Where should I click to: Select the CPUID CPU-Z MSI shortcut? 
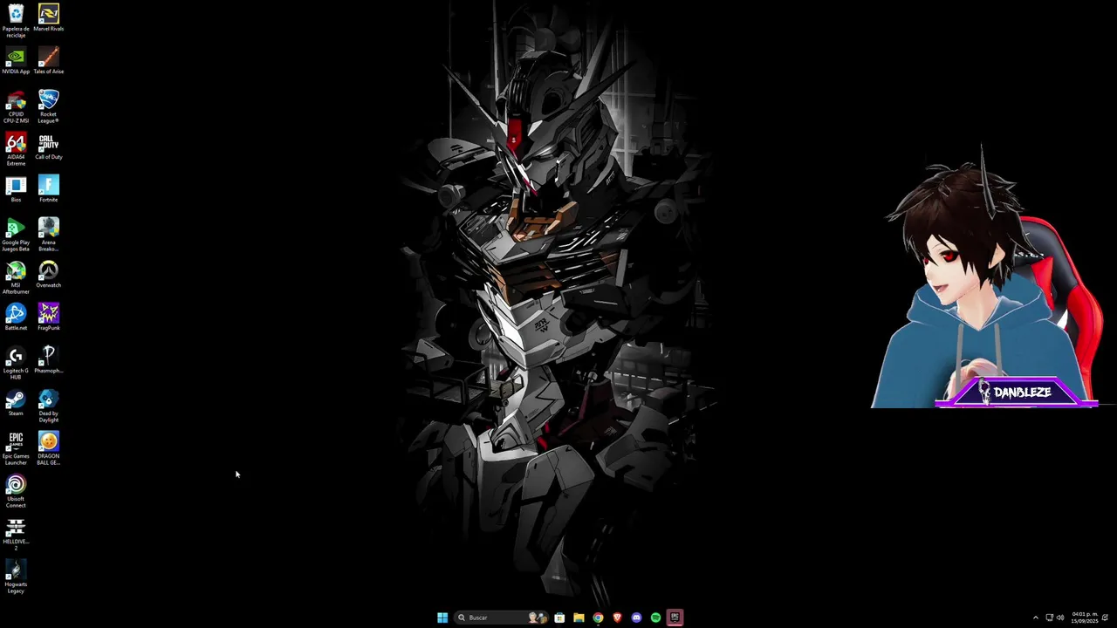pyautogui.click(x=16, y=106)
